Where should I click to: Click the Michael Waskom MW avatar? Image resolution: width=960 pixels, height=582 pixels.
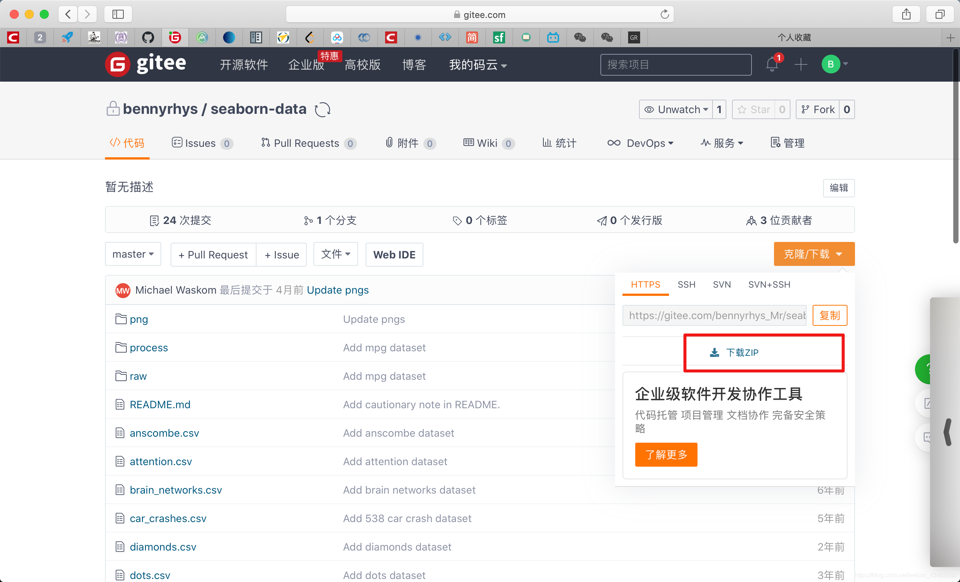pyautogui.click(x=123, y=290)
